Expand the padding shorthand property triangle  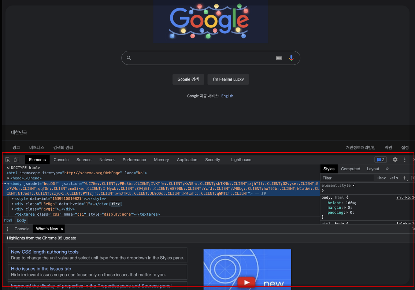(x=348, y=212)
